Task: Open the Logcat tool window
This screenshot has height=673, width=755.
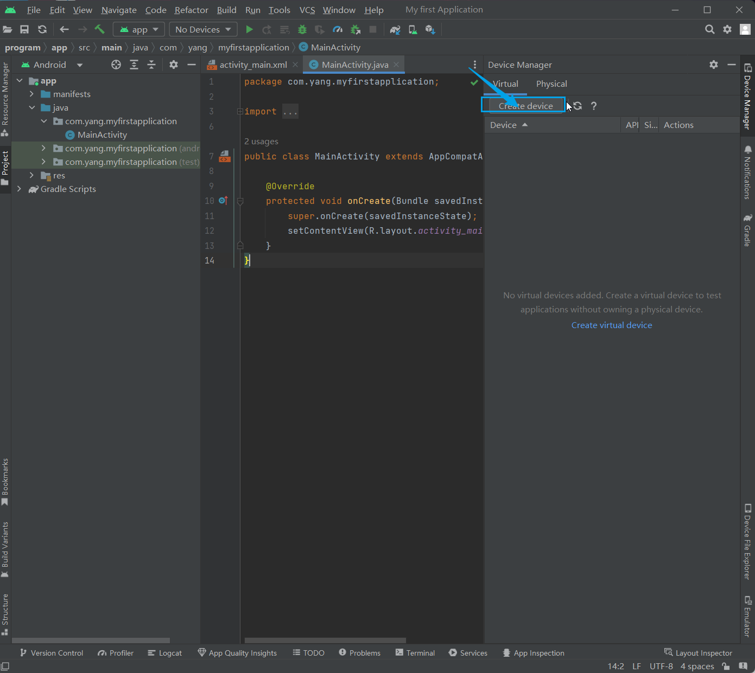Action: click(164, 653)
